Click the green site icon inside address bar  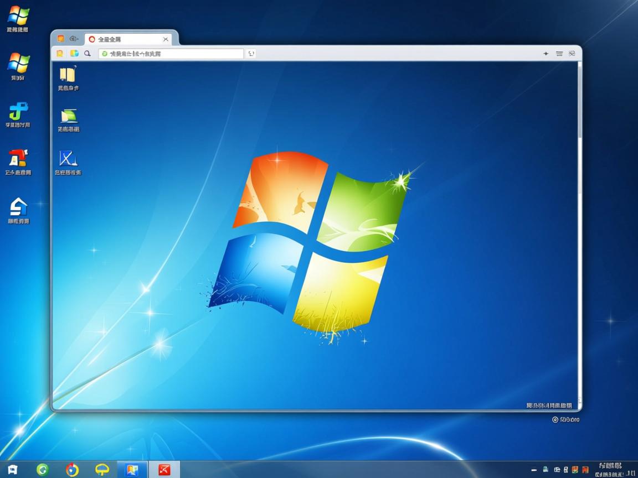[x=105, y=54]
